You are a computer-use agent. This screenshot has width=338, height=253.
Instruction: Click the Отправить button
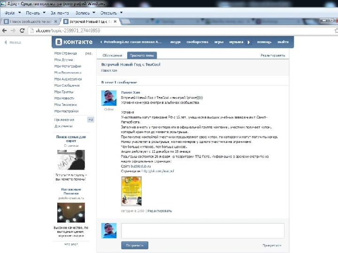coord(135,245)
